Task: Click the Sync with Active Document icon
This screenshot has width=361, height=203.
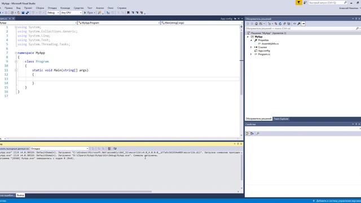Action: pos(276,24)
